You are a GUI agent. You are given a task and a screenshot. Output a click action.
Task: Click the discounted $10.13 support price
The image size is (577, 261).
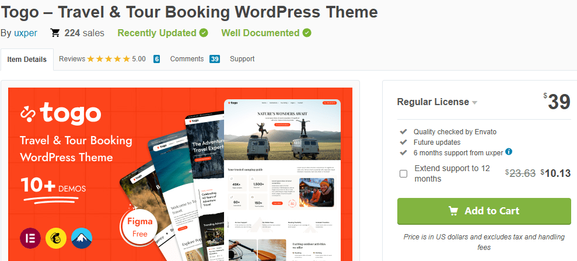(x=555, y=173)
